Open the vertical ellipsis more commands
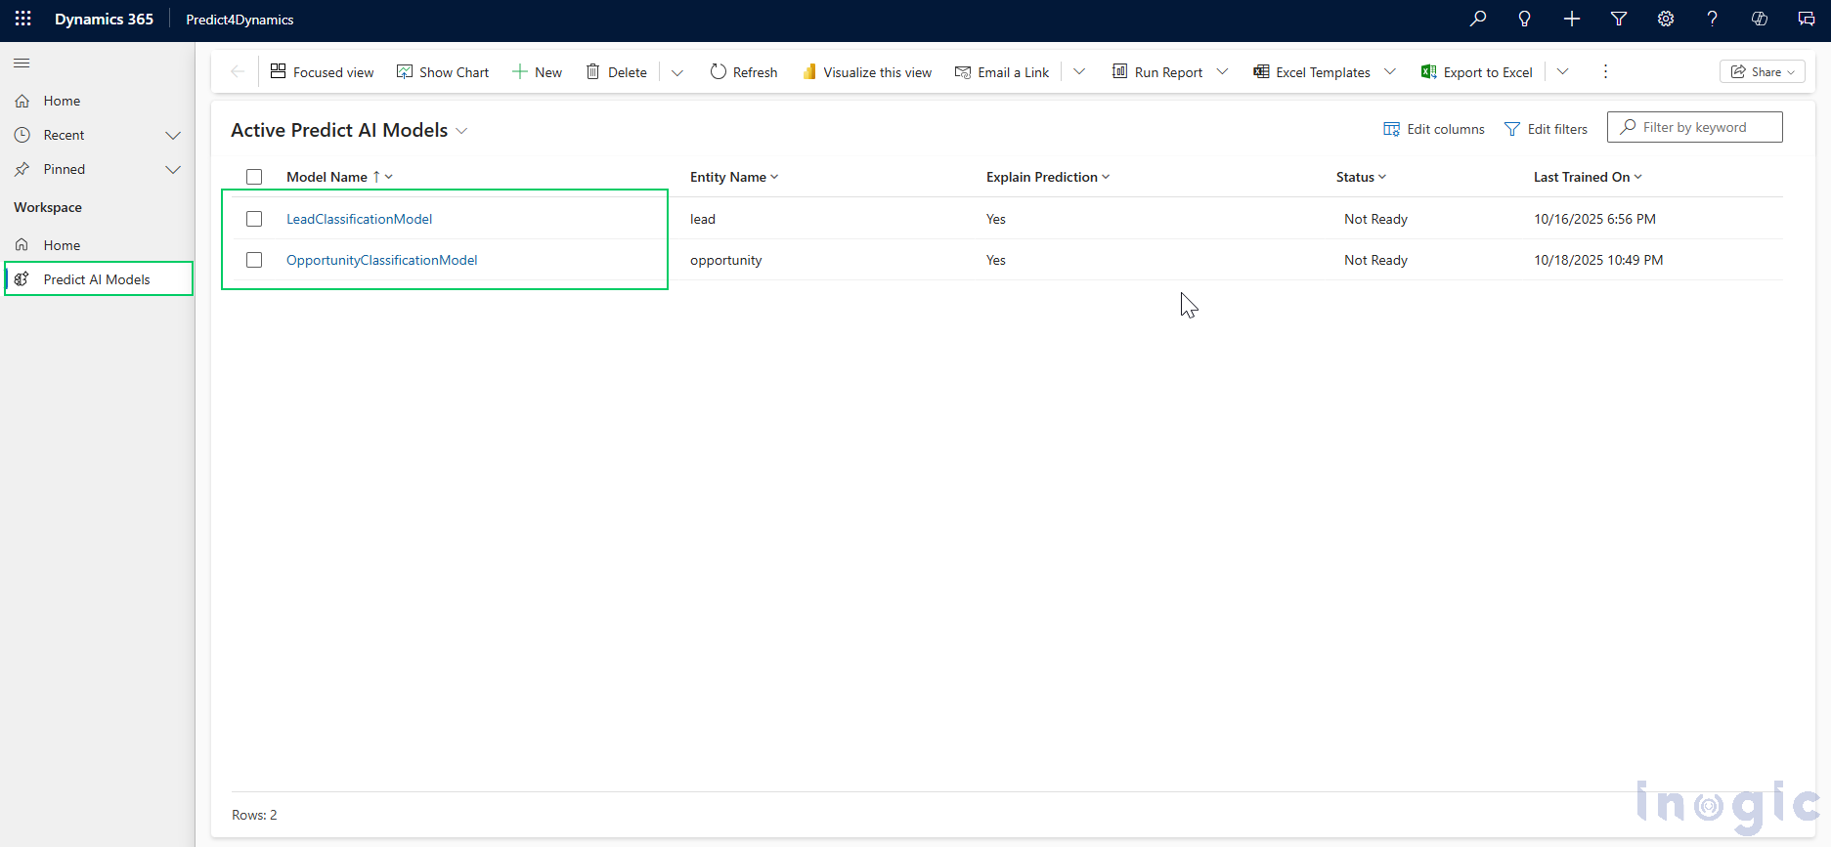 pyautogui.click(x=1605, y=71)
